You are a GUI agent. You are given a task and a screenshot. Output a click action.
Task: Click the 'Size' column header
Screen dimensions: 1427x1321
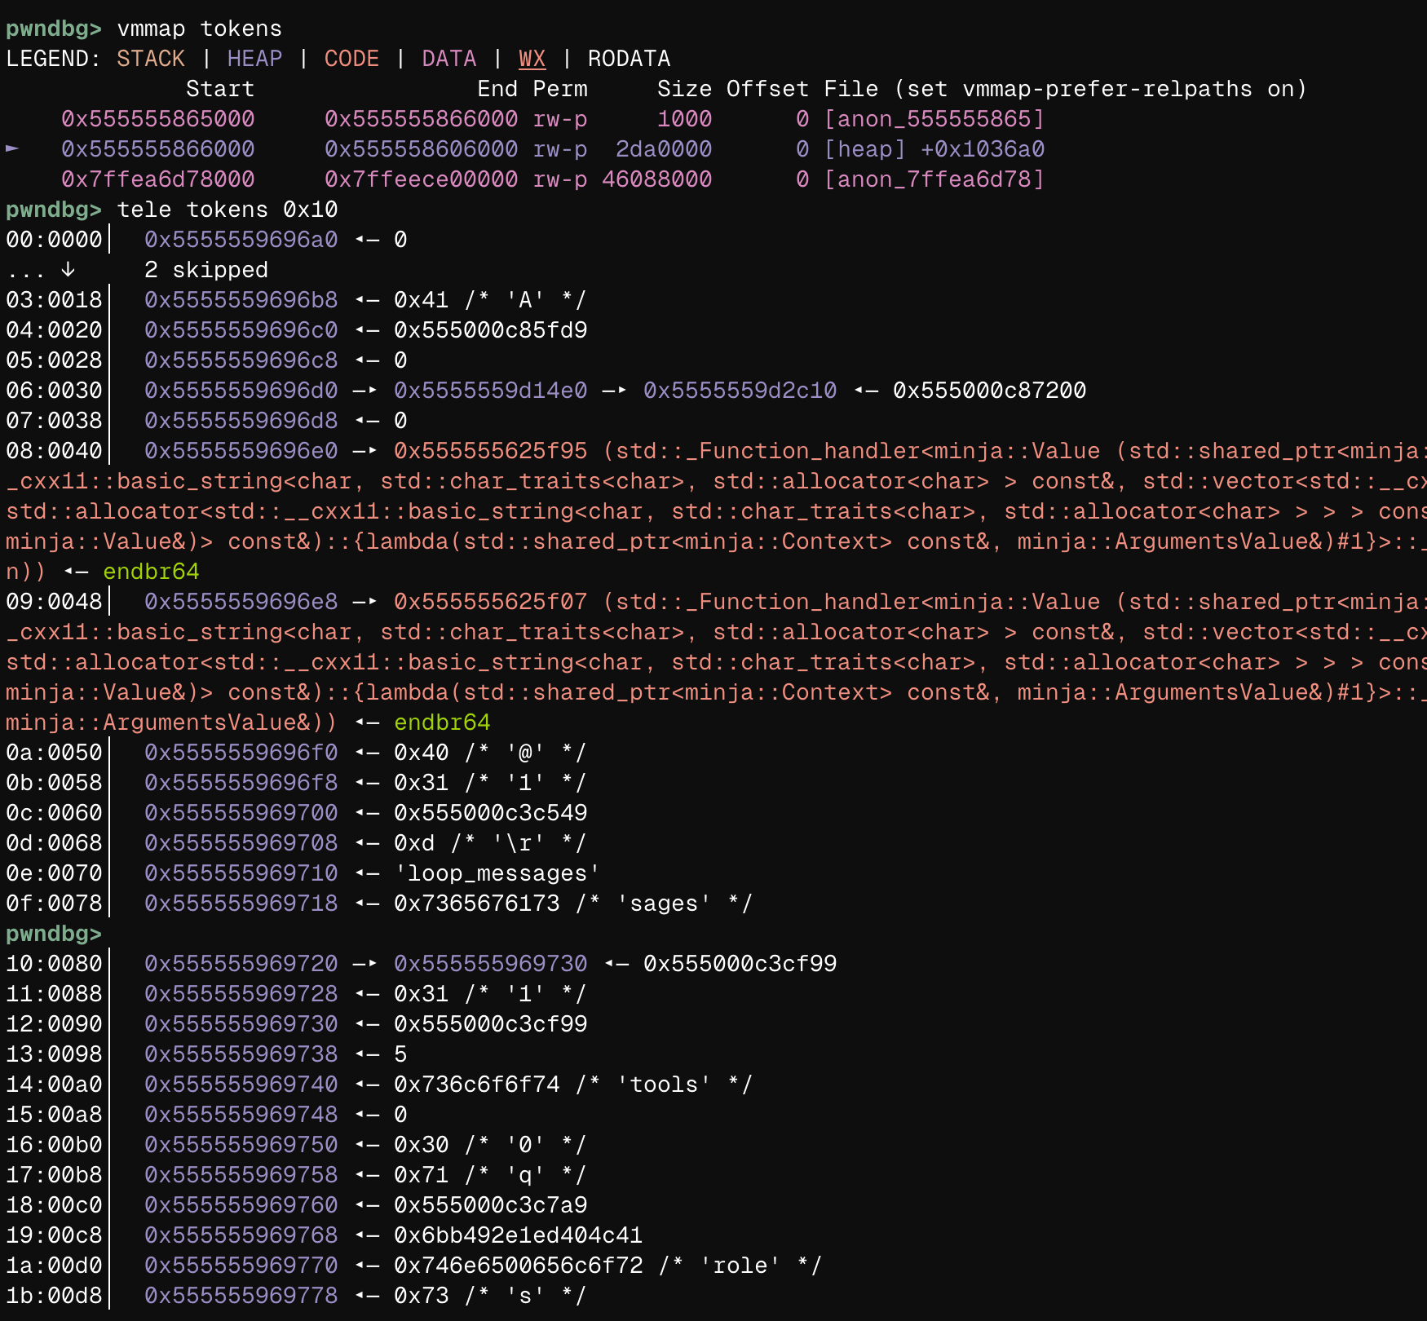(684, 89)
